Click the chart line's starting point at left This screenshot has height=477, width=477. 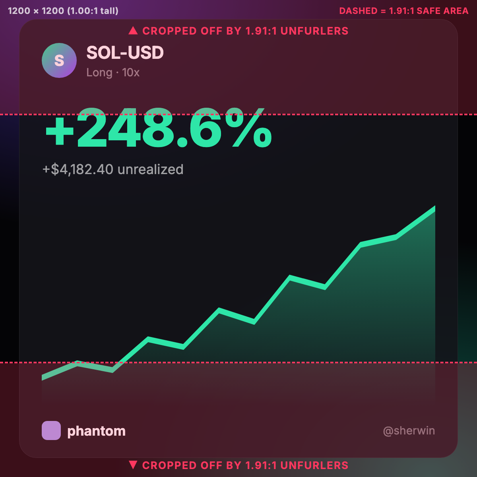[x=43, y=378]
